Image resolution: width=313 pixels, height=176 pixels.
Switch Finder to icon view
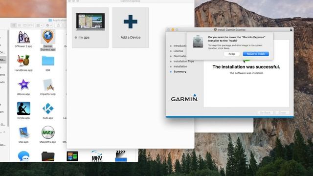tap(14, 25)
